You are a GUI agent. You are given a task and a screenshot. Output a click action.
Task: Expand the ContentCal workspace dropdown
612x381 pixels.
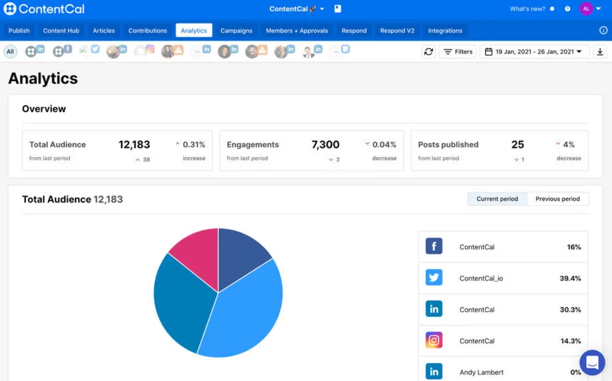click(x=297, y=9)
